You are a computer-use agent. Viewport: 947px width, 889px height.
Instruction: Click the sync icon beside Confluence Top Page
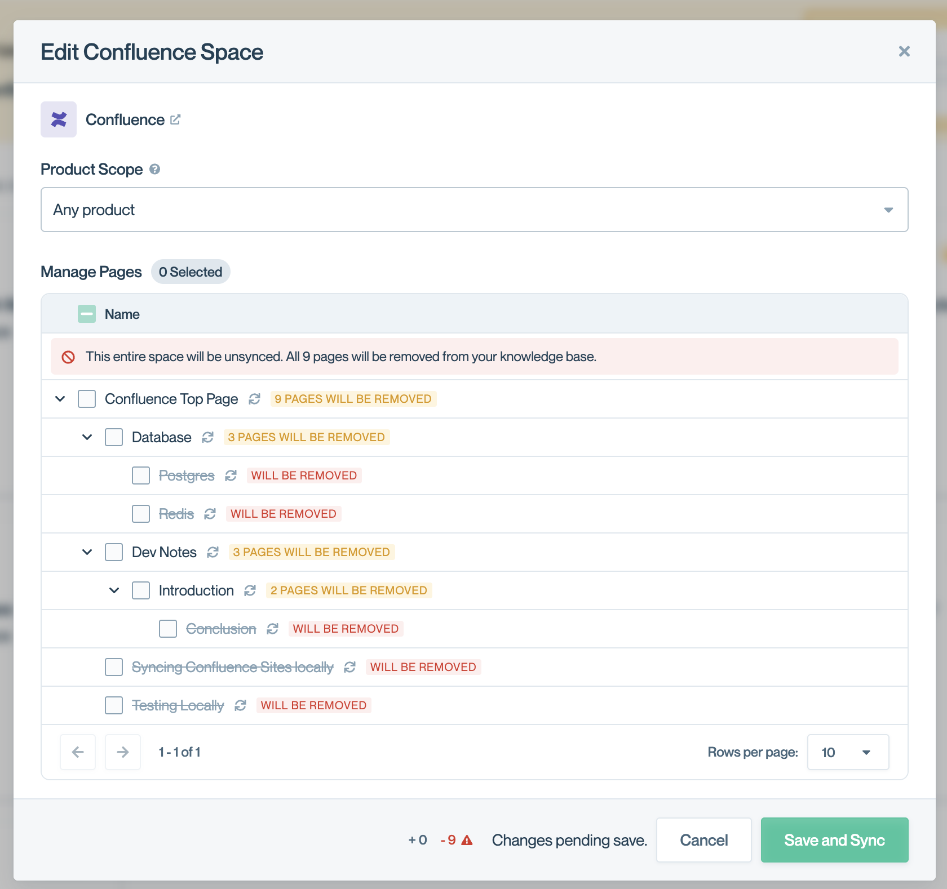(255, 399)
